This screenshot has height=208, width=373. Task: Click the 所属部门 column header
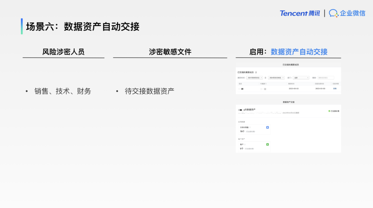click(x=263, y=84)
